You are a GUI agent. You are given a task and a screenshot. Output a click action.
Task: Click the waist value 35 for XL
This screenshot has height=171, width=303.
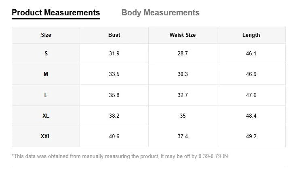(183, 116)
